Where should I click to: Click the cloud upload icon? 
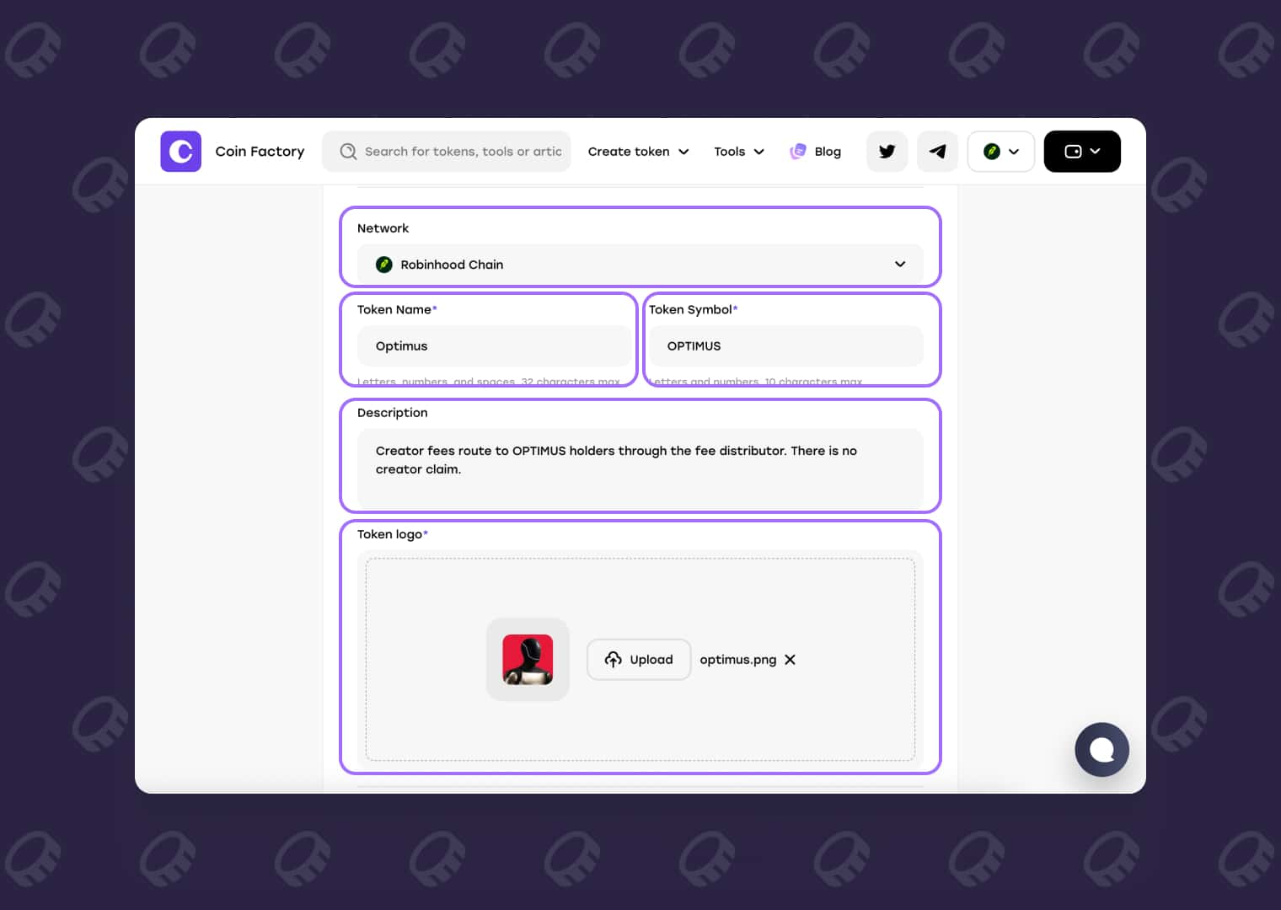(614, 660)
